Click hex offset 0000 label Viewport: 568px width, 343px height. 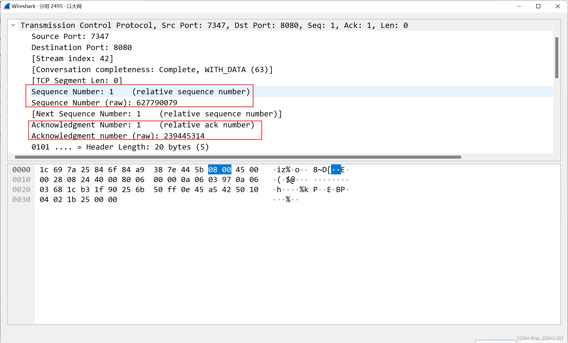pos(21,169)
